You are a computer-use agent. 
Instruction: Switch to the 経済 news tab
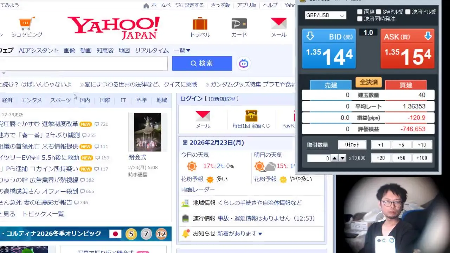point(7,100)
